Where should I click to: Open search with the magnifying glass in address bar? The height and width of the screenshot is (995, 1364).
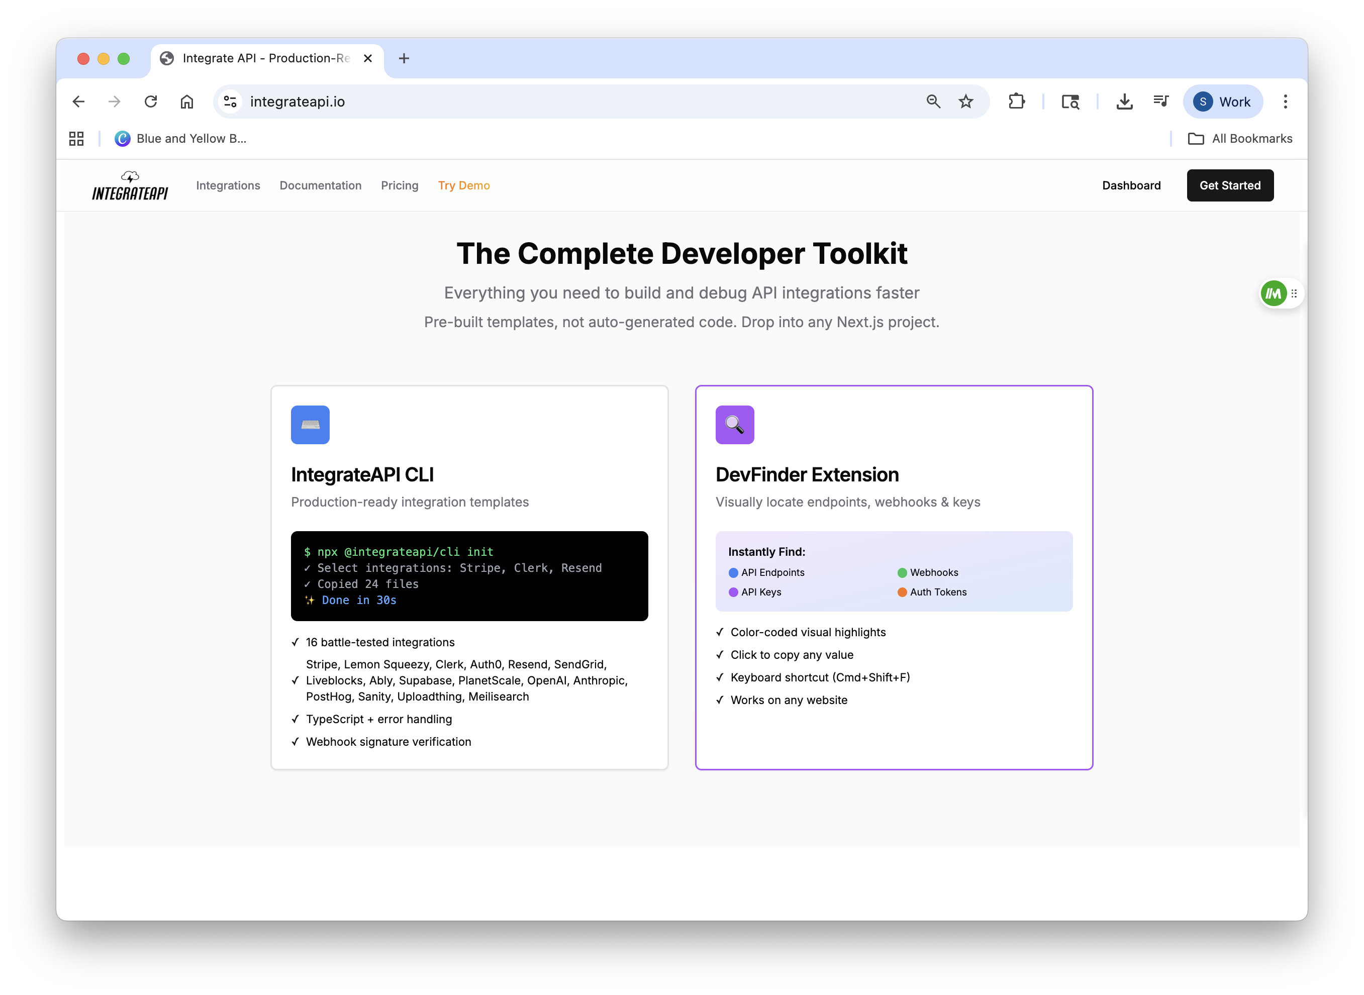(x=933, y=101)
